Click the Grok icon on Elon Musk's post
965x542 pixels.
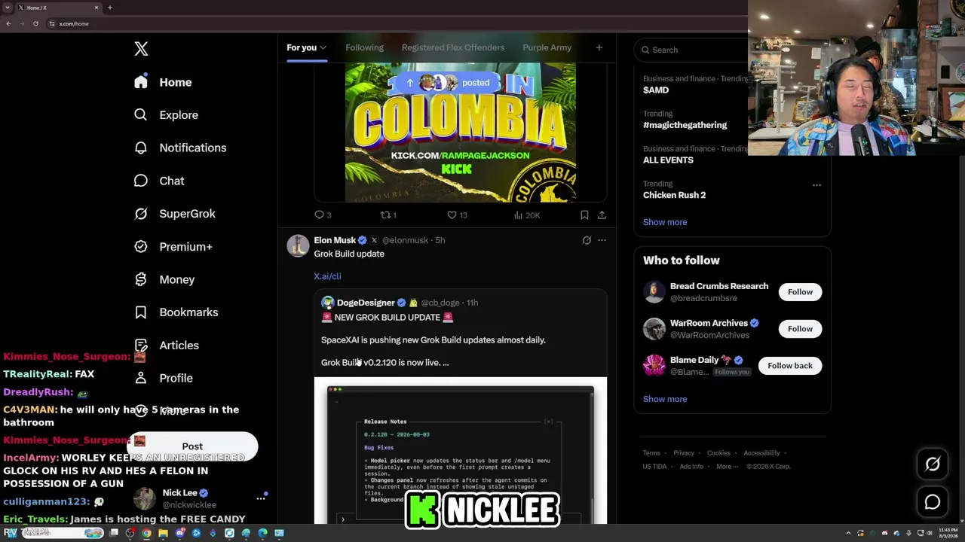[587, 240]
